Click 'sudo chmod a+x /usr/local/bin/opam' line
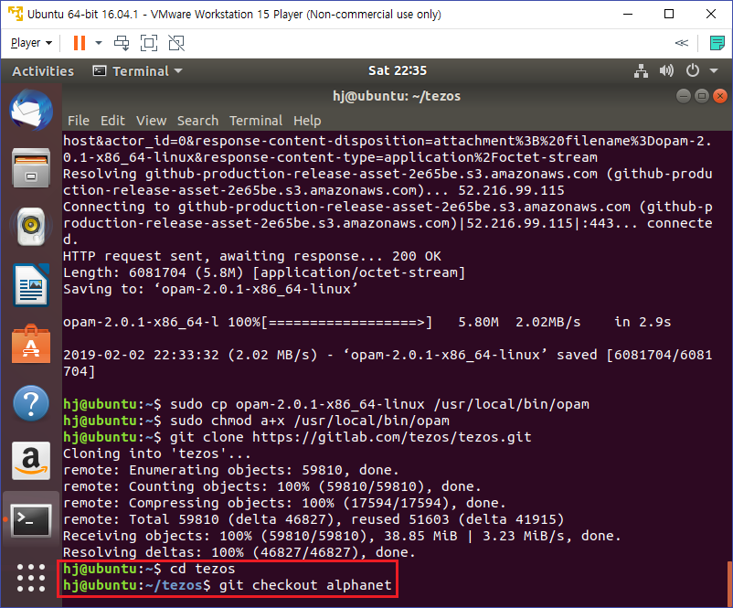The width and height of the screenshot is (733, 608). [256, 421]
